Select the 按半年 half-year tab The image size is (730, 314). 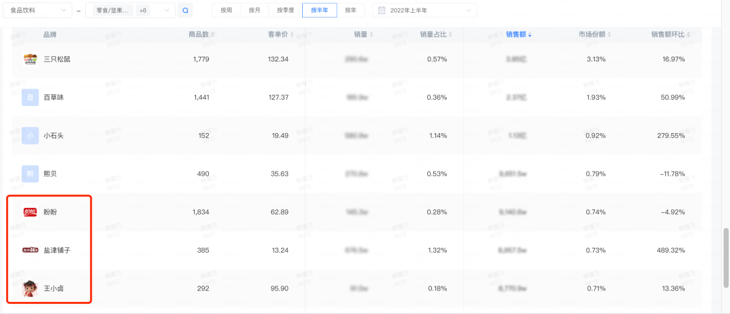(319, 10)
